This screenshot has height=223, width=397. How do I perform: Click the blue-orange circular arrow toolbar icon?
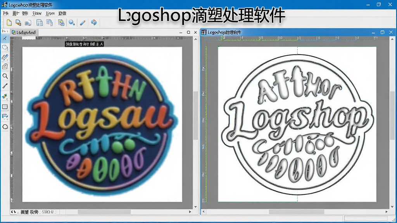[94, 22]
